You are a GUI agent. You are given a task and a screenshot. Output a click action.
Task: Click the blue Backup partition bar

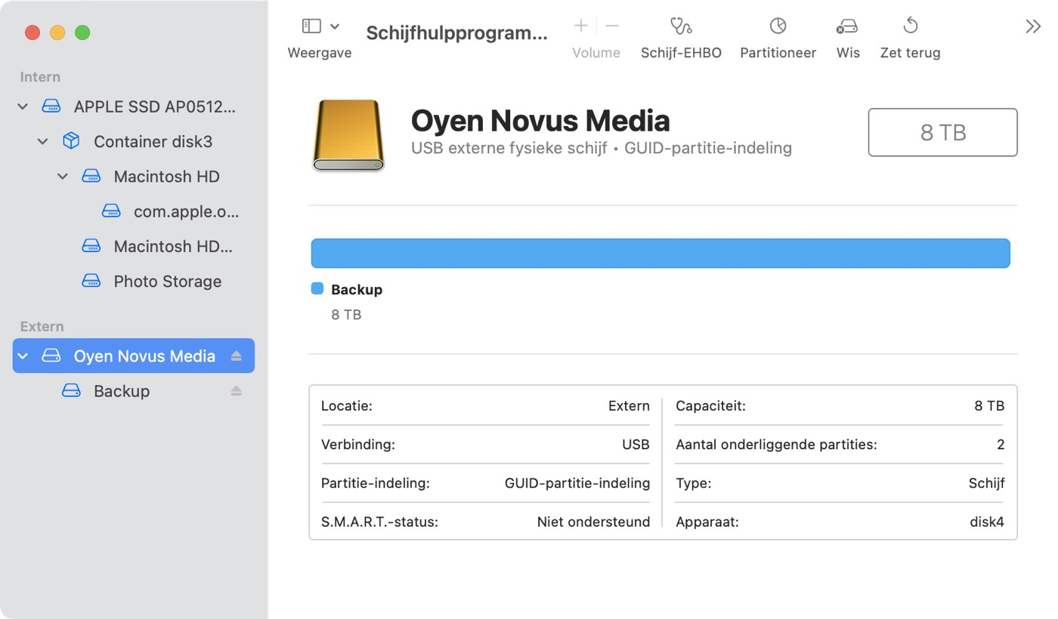(660, 253)
